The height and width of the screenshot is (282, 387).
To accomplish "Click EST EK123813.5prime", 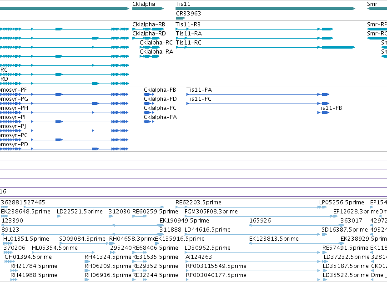I will tap(297, 243).
